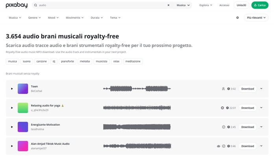Select the pianoforte tag chip
274x156 pixels.
[67, 61]
